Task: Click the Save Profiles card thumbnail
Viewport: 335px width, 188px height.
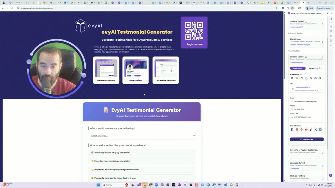Action: 135,69
